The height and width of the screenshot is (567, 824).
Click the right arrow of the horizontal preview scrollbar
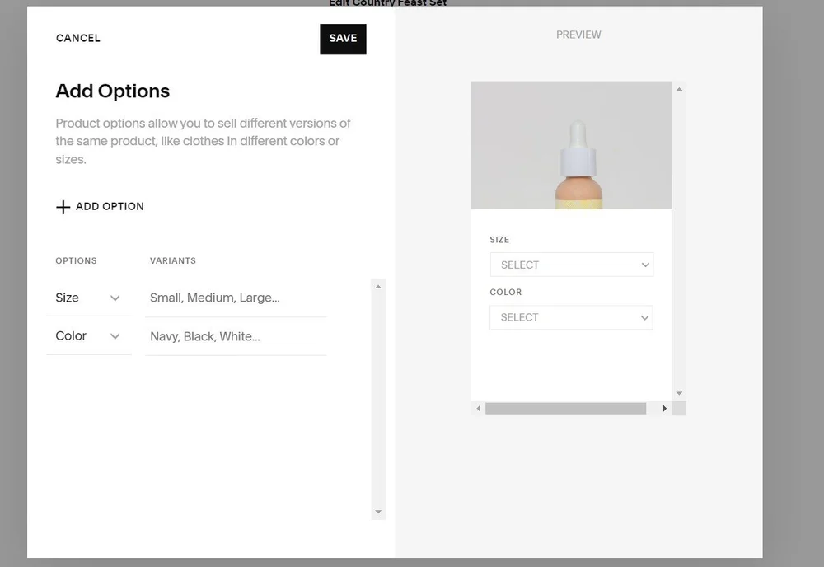tap(665, 408)
